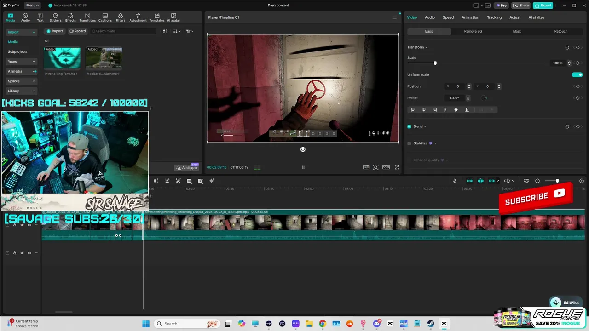This screenshot has width=589, height=331.
Task: Click the Scale slider handle
Action: (x=435, y=63)
